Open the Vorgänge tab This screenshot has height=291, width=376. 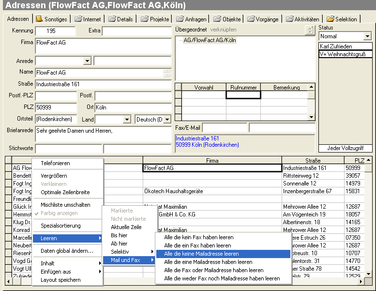(263, 19)
